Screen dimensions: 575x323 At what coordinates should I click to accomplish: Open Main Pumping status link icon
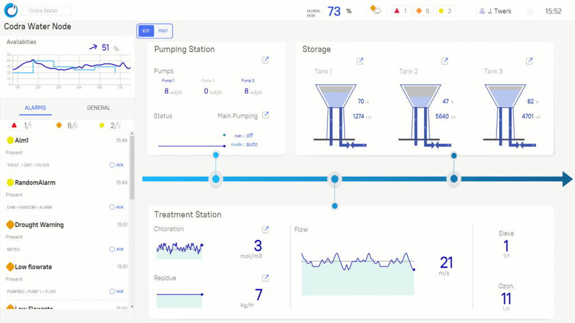tap(266, 116)
